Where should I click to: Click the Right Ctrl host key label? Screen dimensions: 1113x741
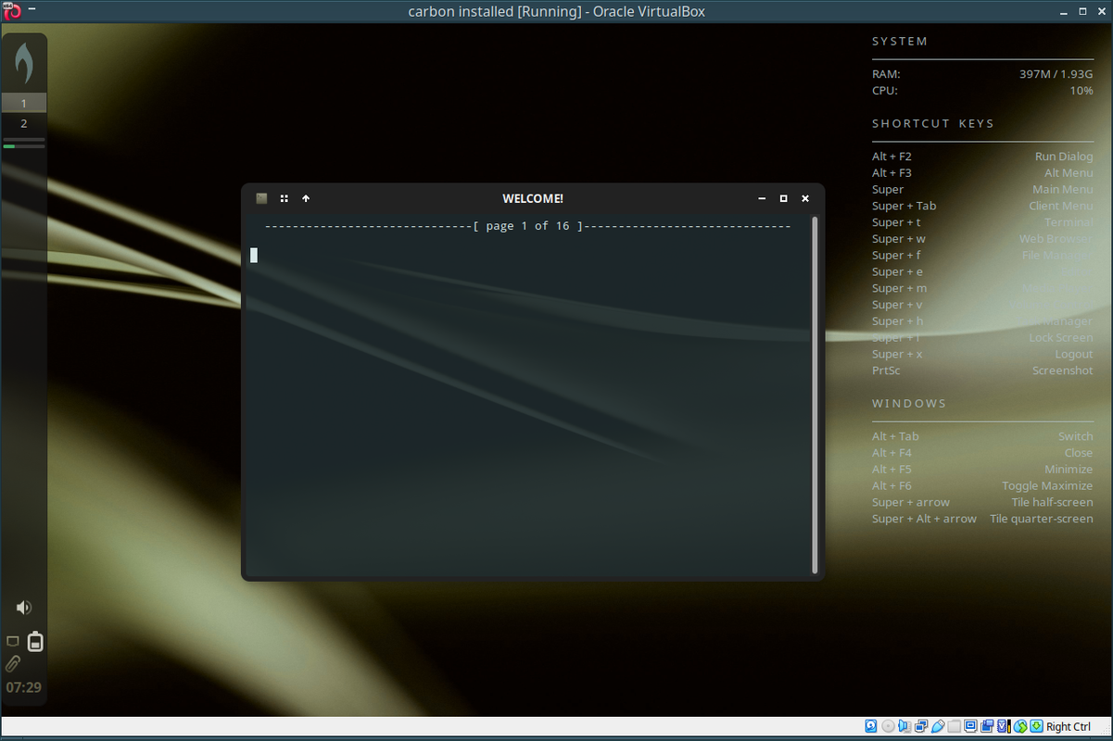click(x=1069, y=727)
